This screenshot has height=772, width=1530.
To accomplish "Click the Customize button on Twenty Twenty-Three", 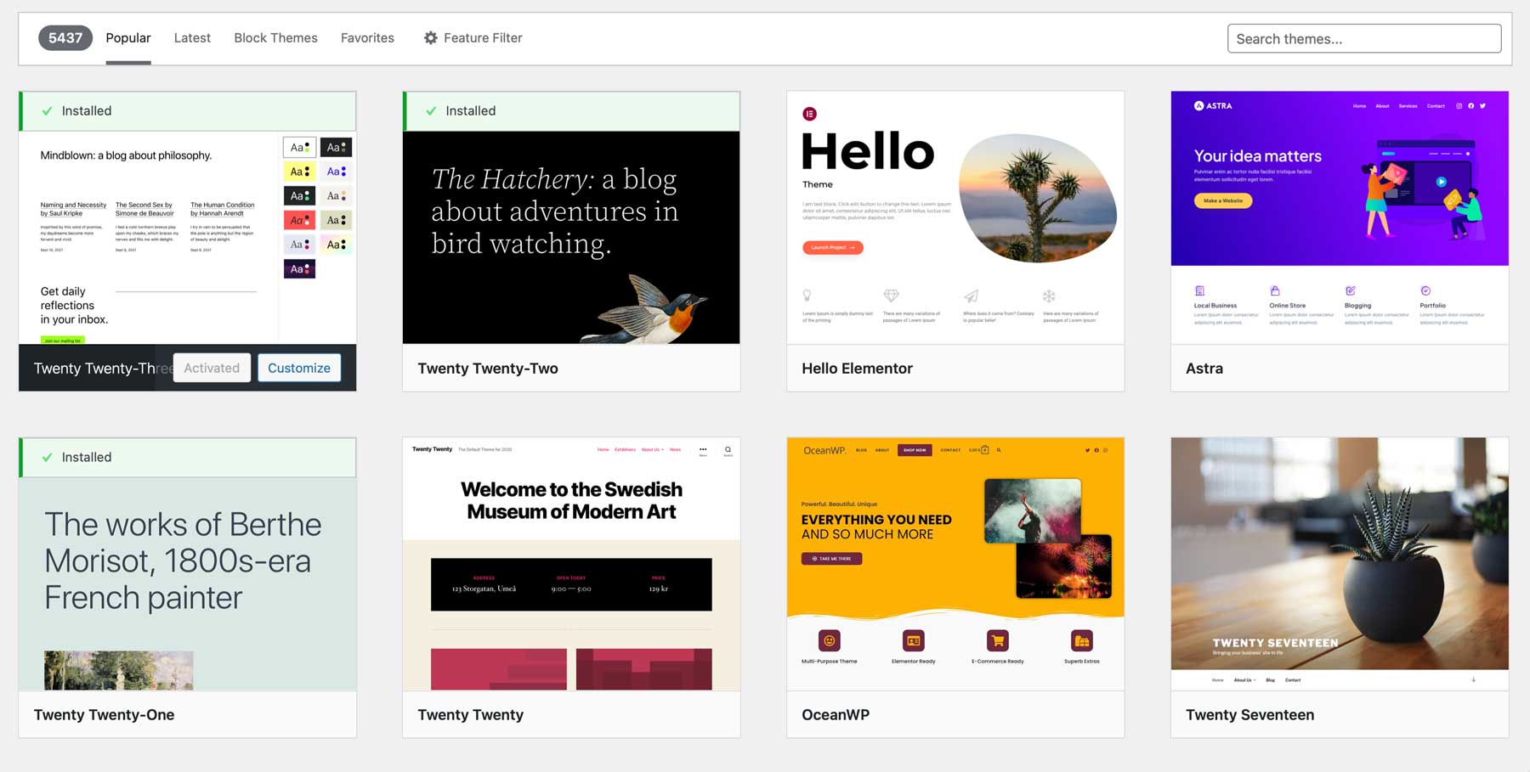I will tap(299, 368).
